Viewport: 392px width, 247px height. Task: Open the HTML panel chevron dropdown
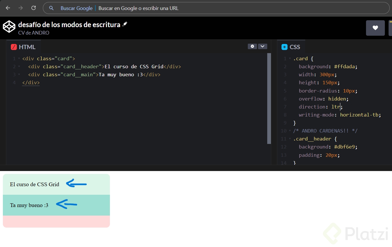click(262, 46)
